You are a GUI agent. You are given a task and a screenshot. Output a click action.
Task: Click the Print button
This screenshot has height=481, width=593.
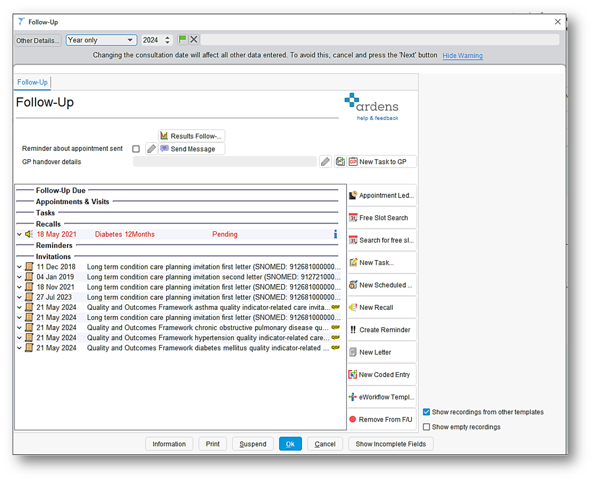tap(212, 444)
